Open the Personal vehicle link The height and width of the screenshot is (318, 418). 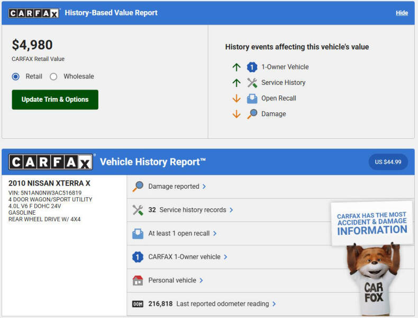tap(172, 280)
